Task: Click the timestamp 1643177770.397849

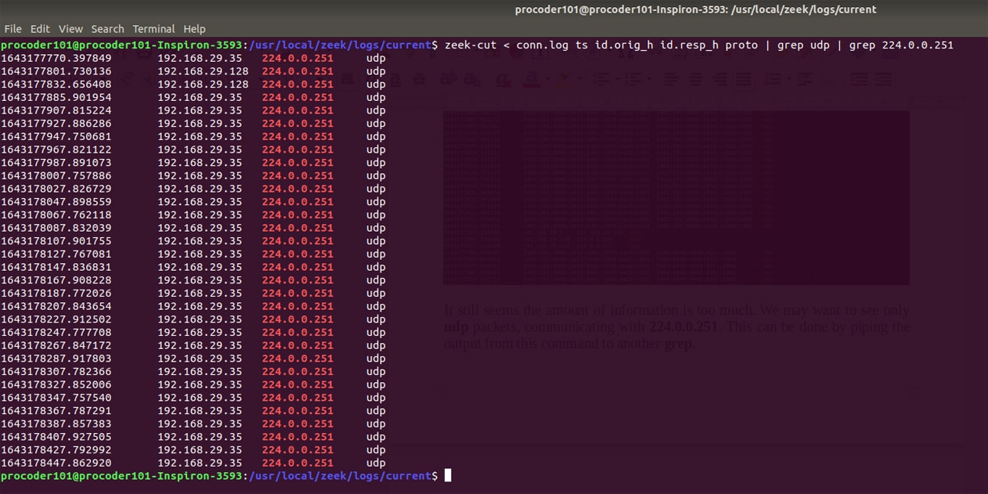Action: [56, 58]
